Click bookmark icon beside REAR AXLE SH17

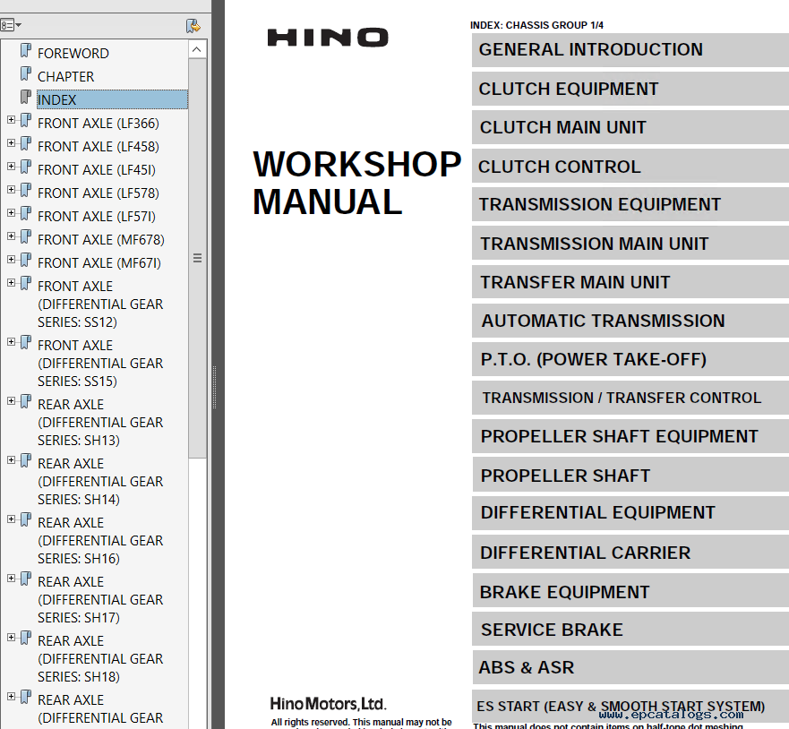point(26,579)
